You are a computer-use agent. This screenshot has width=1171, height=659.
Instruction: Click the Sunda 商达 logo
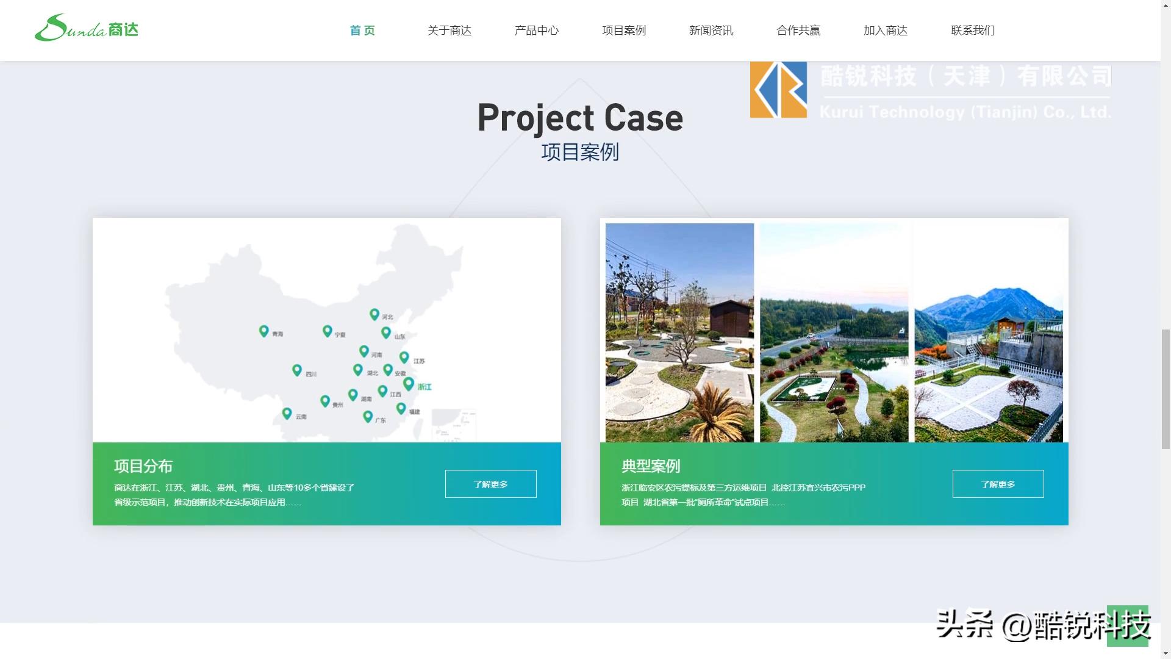pos(87,28)
